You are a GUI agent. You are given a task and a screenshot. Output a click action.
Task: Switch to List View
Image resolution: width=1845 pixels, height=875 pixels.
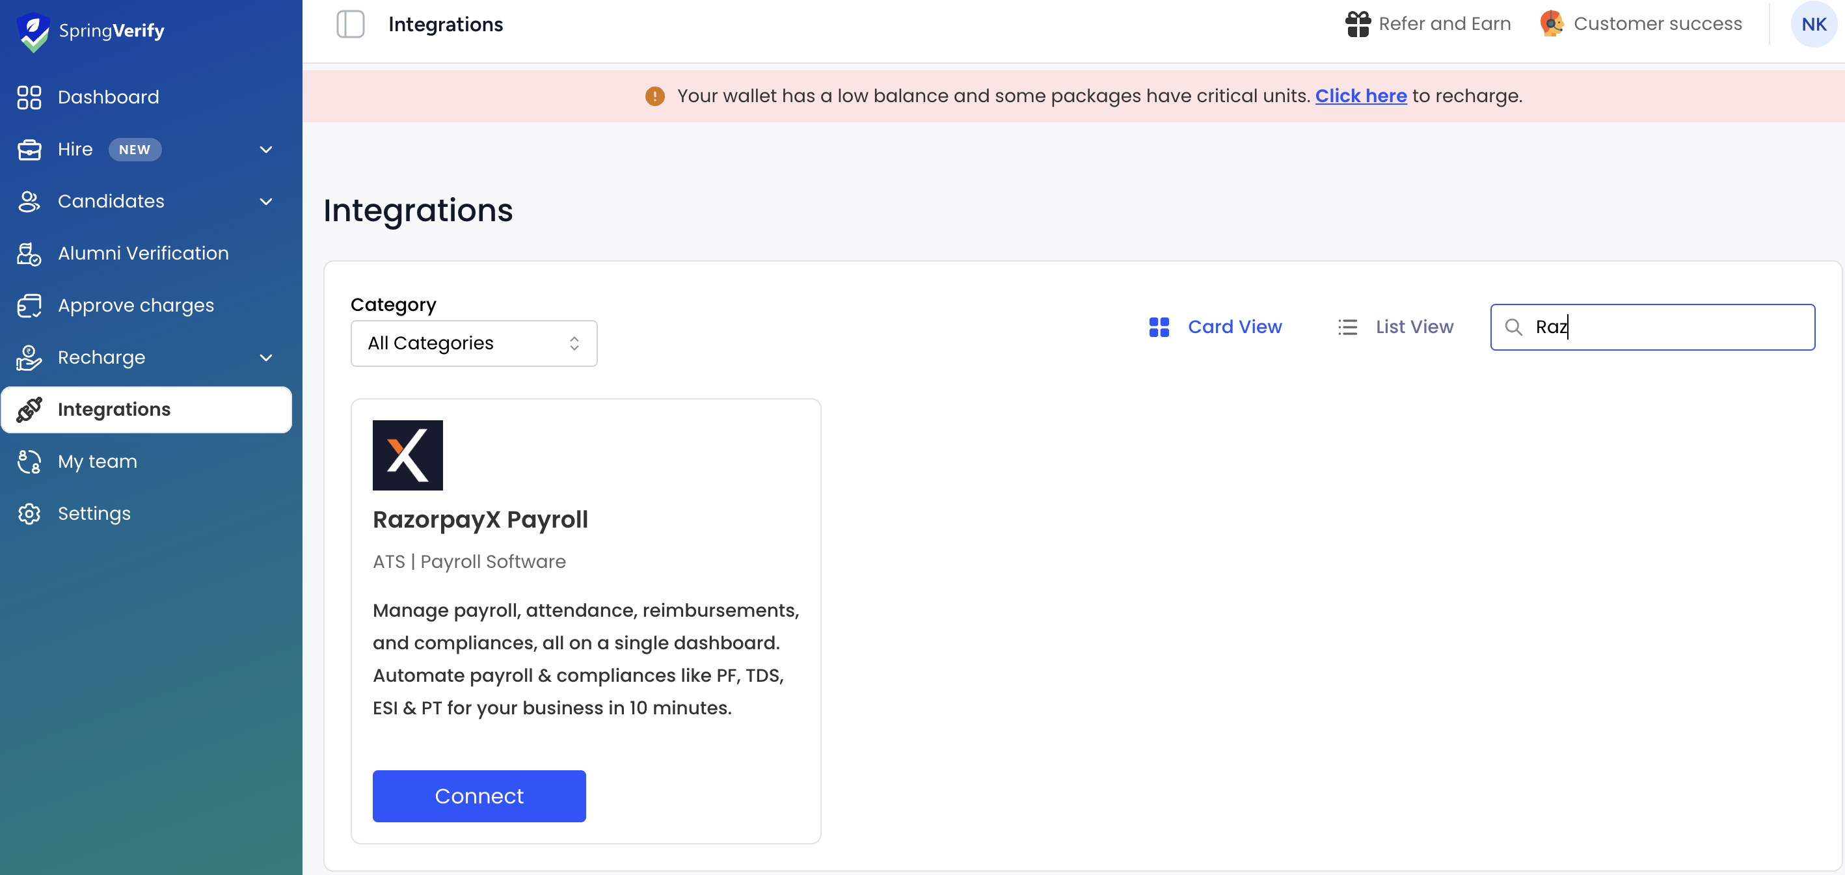click(x=1395, y=327)
